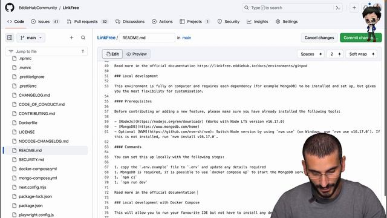This screenshot has width=387, height=218.
Task: Open CODE_OF_CONDUCT.md file
Action: 42,104
